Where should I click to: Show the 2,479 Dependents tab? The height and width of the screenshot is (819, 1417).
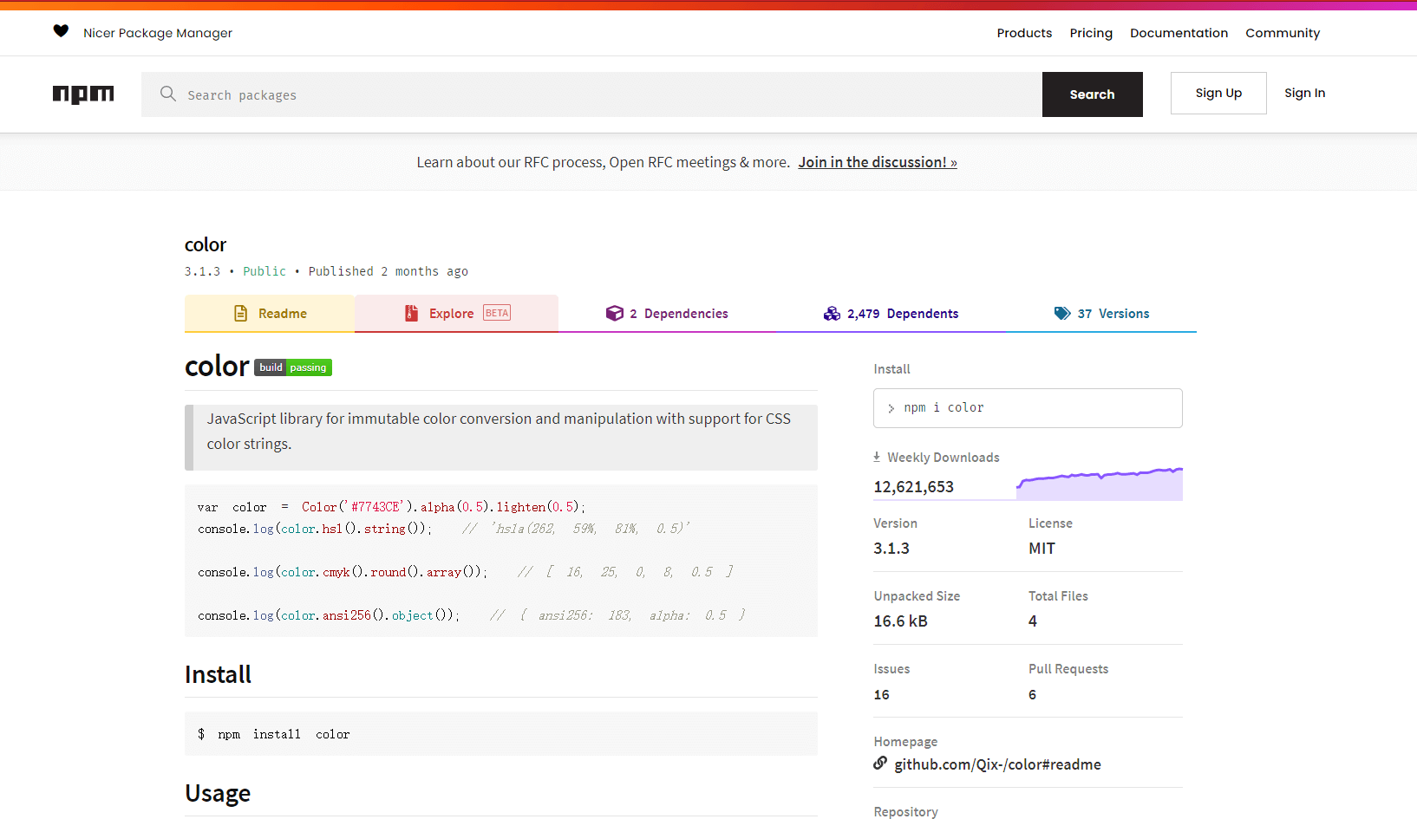[x=891, y=314]
